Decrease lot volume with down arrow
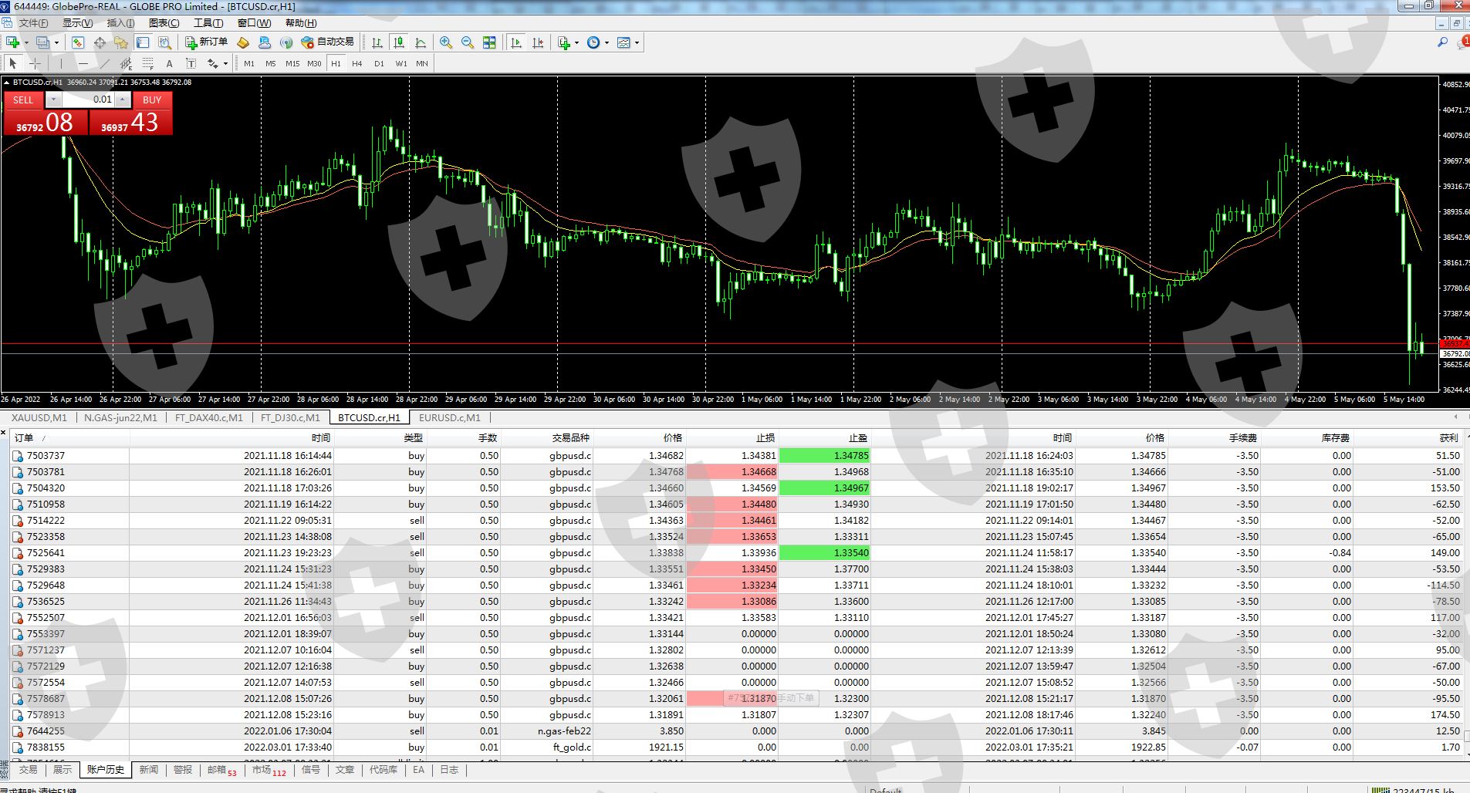The image size is (1470, 793). (x=53, y=100)
